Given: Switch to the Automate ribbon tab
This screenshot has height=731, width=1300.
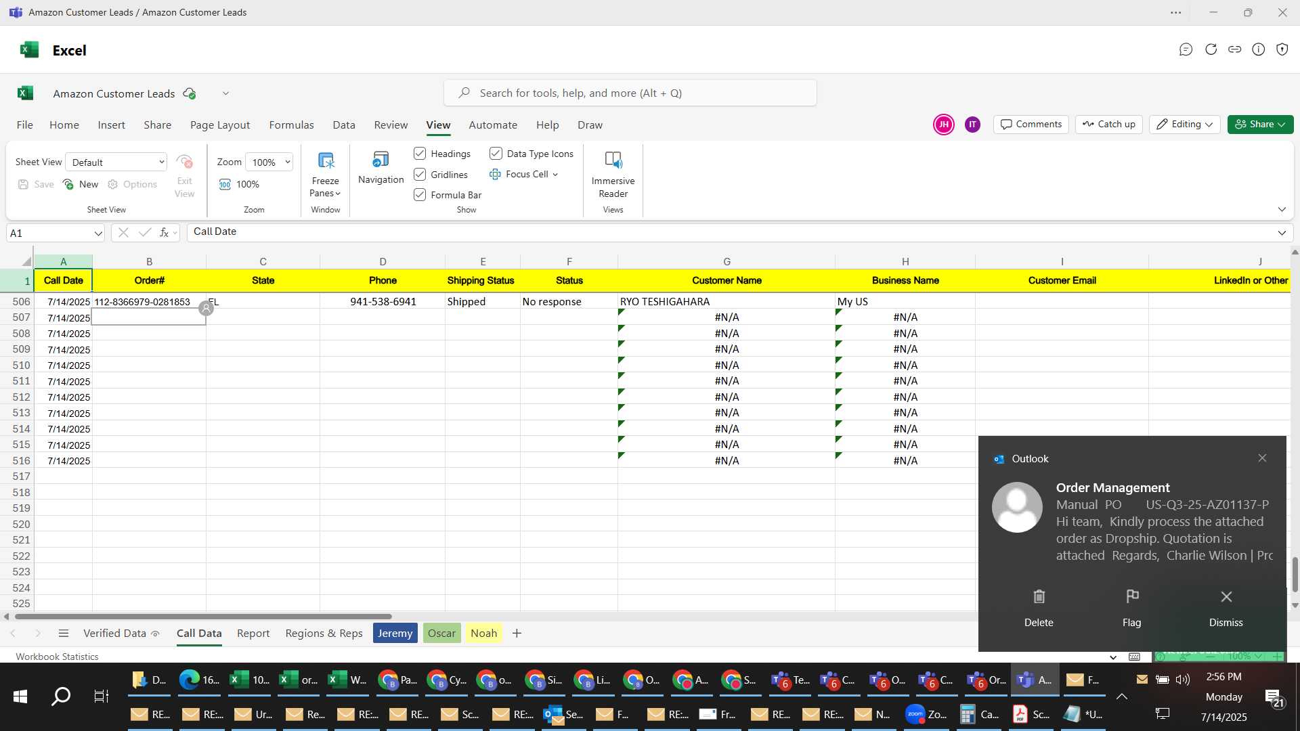Looking at the screenshot, I should (493, 125).
